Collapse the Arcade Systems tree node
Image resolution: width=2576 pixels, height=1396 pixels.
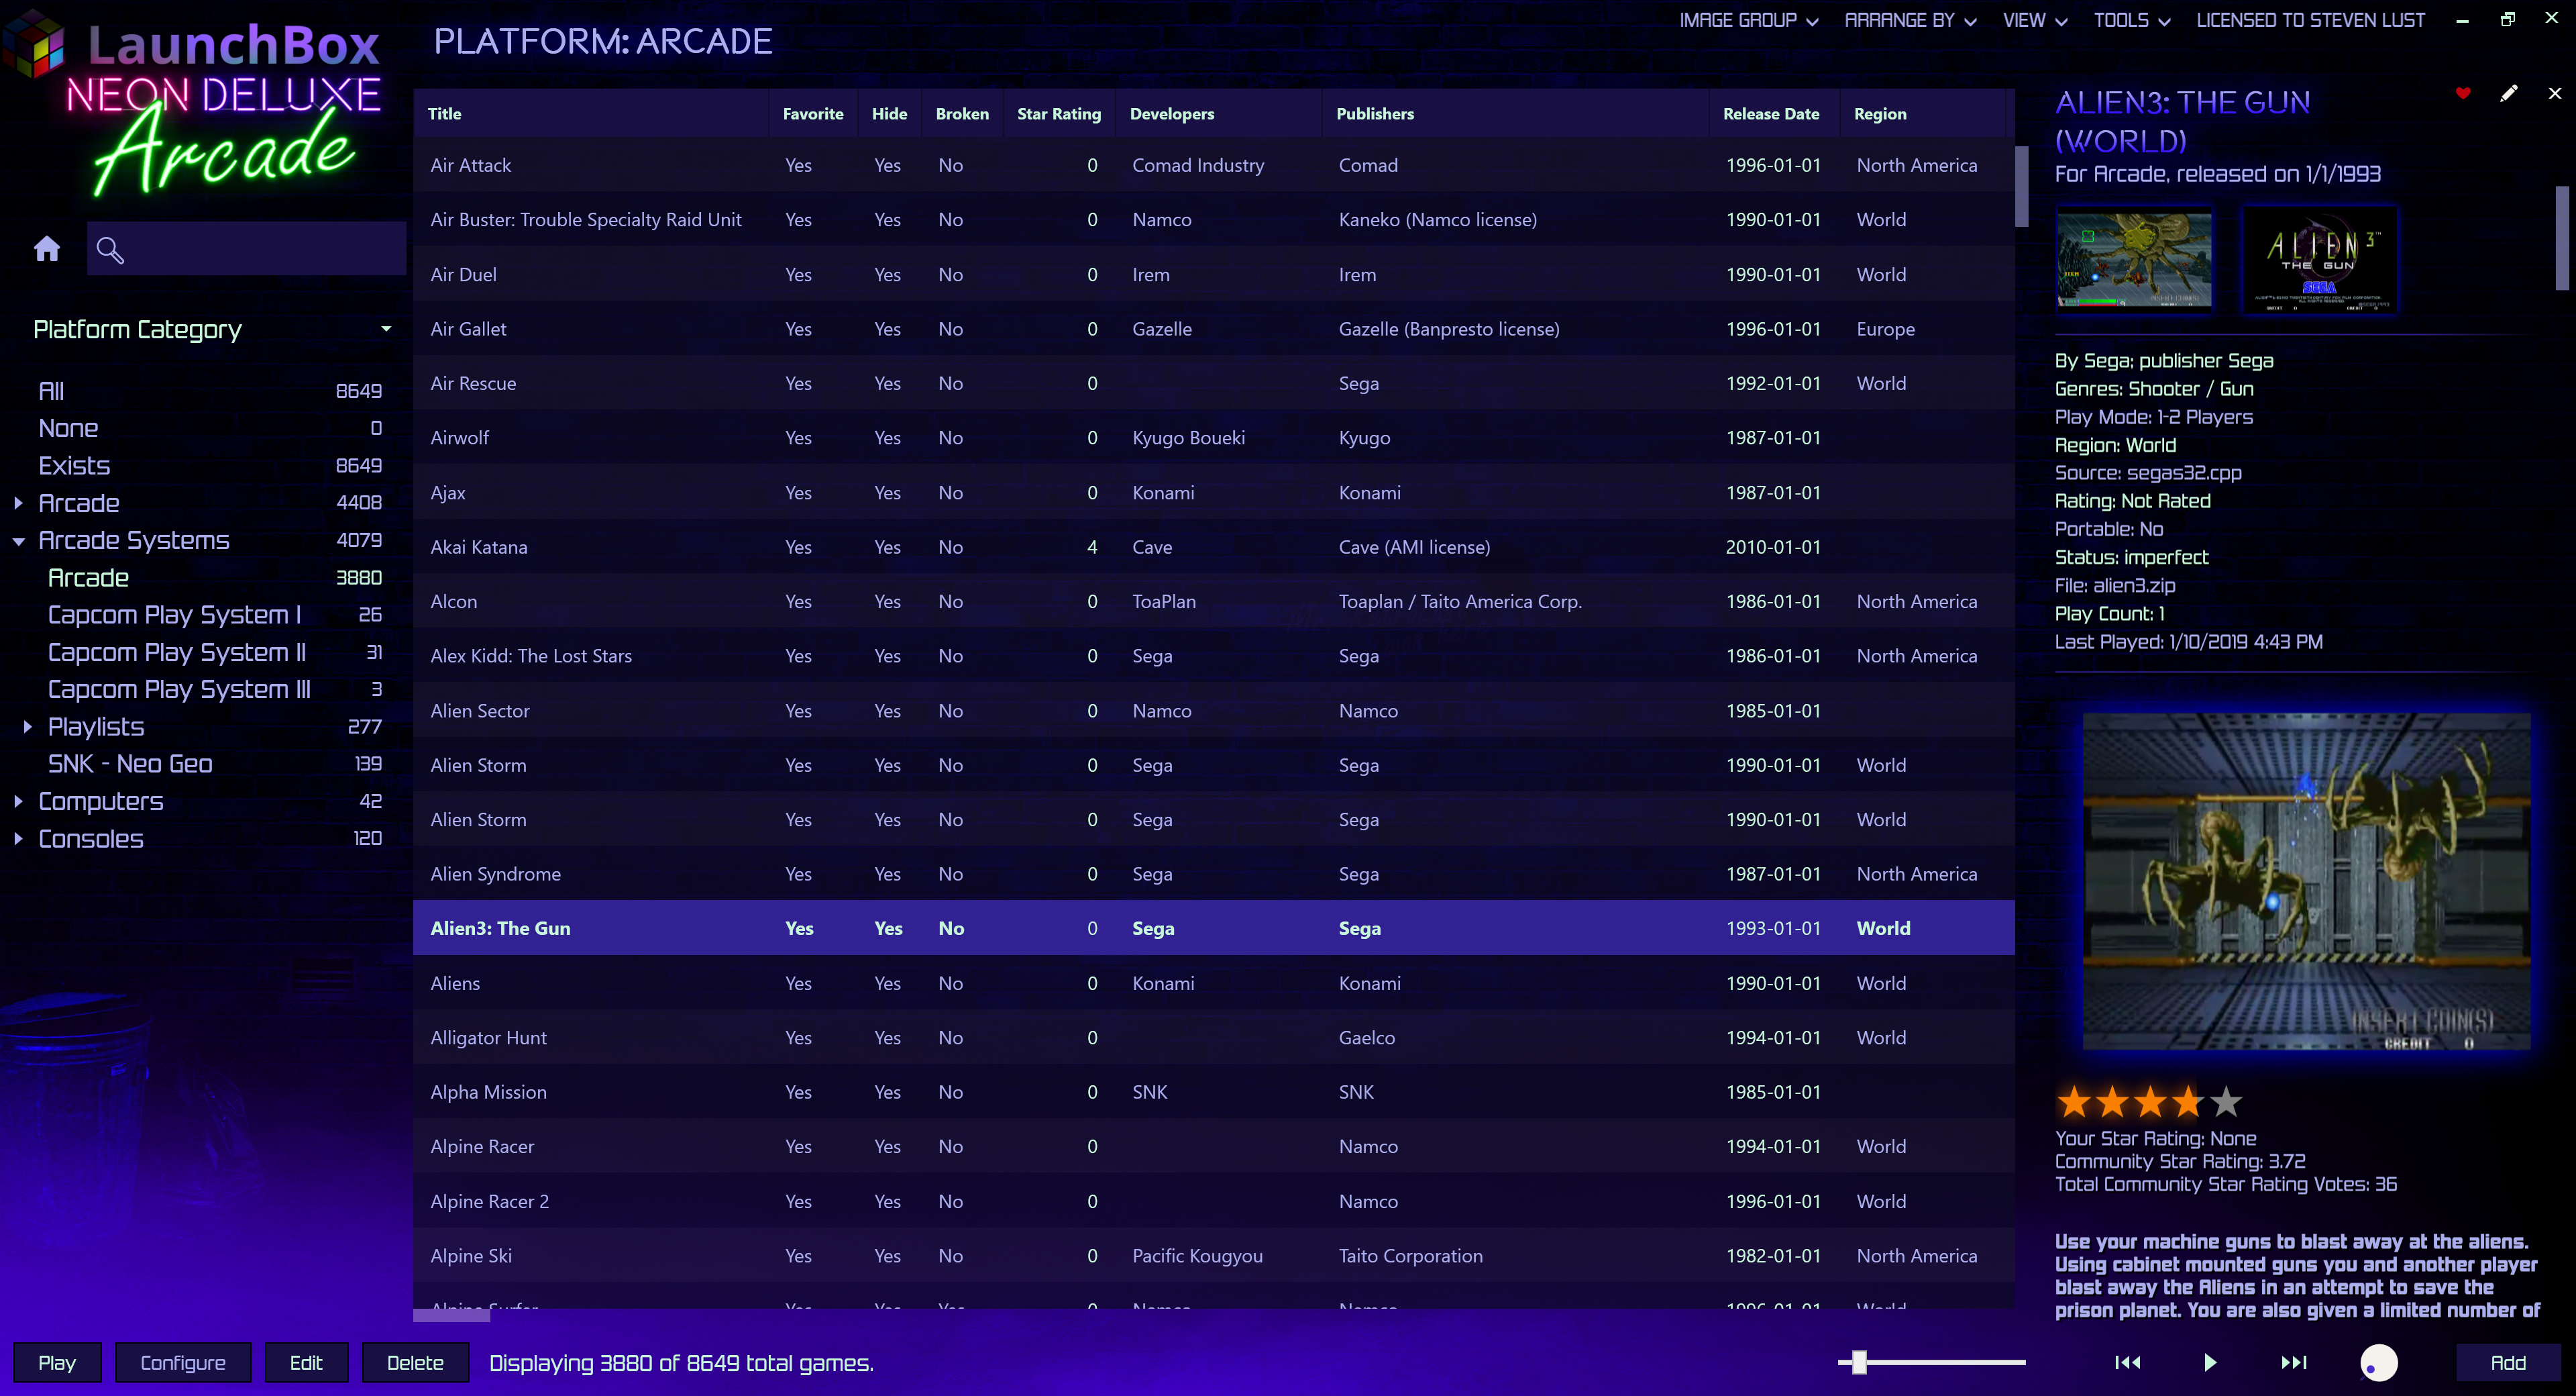pyautogui.click(x=18, y=540)
